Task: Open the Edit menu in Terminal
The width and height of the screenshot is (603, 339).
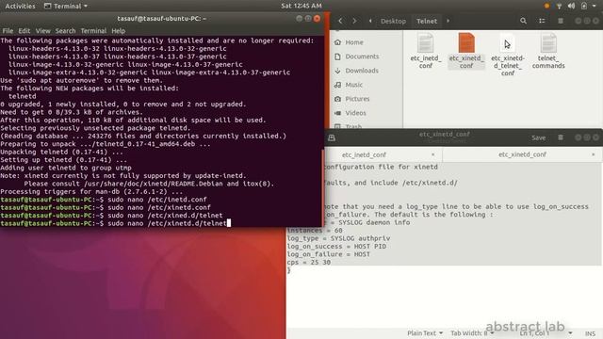Action: [x=24, y=31]
